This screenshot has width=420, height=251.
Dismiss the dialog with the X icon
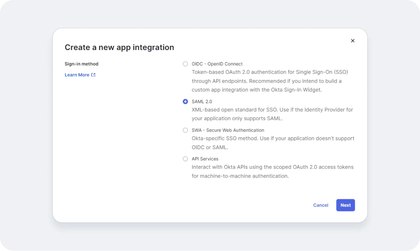352,41
